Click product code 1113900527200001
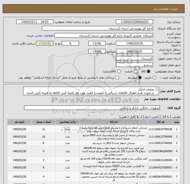Screen dimensions: 190x184 160,167
